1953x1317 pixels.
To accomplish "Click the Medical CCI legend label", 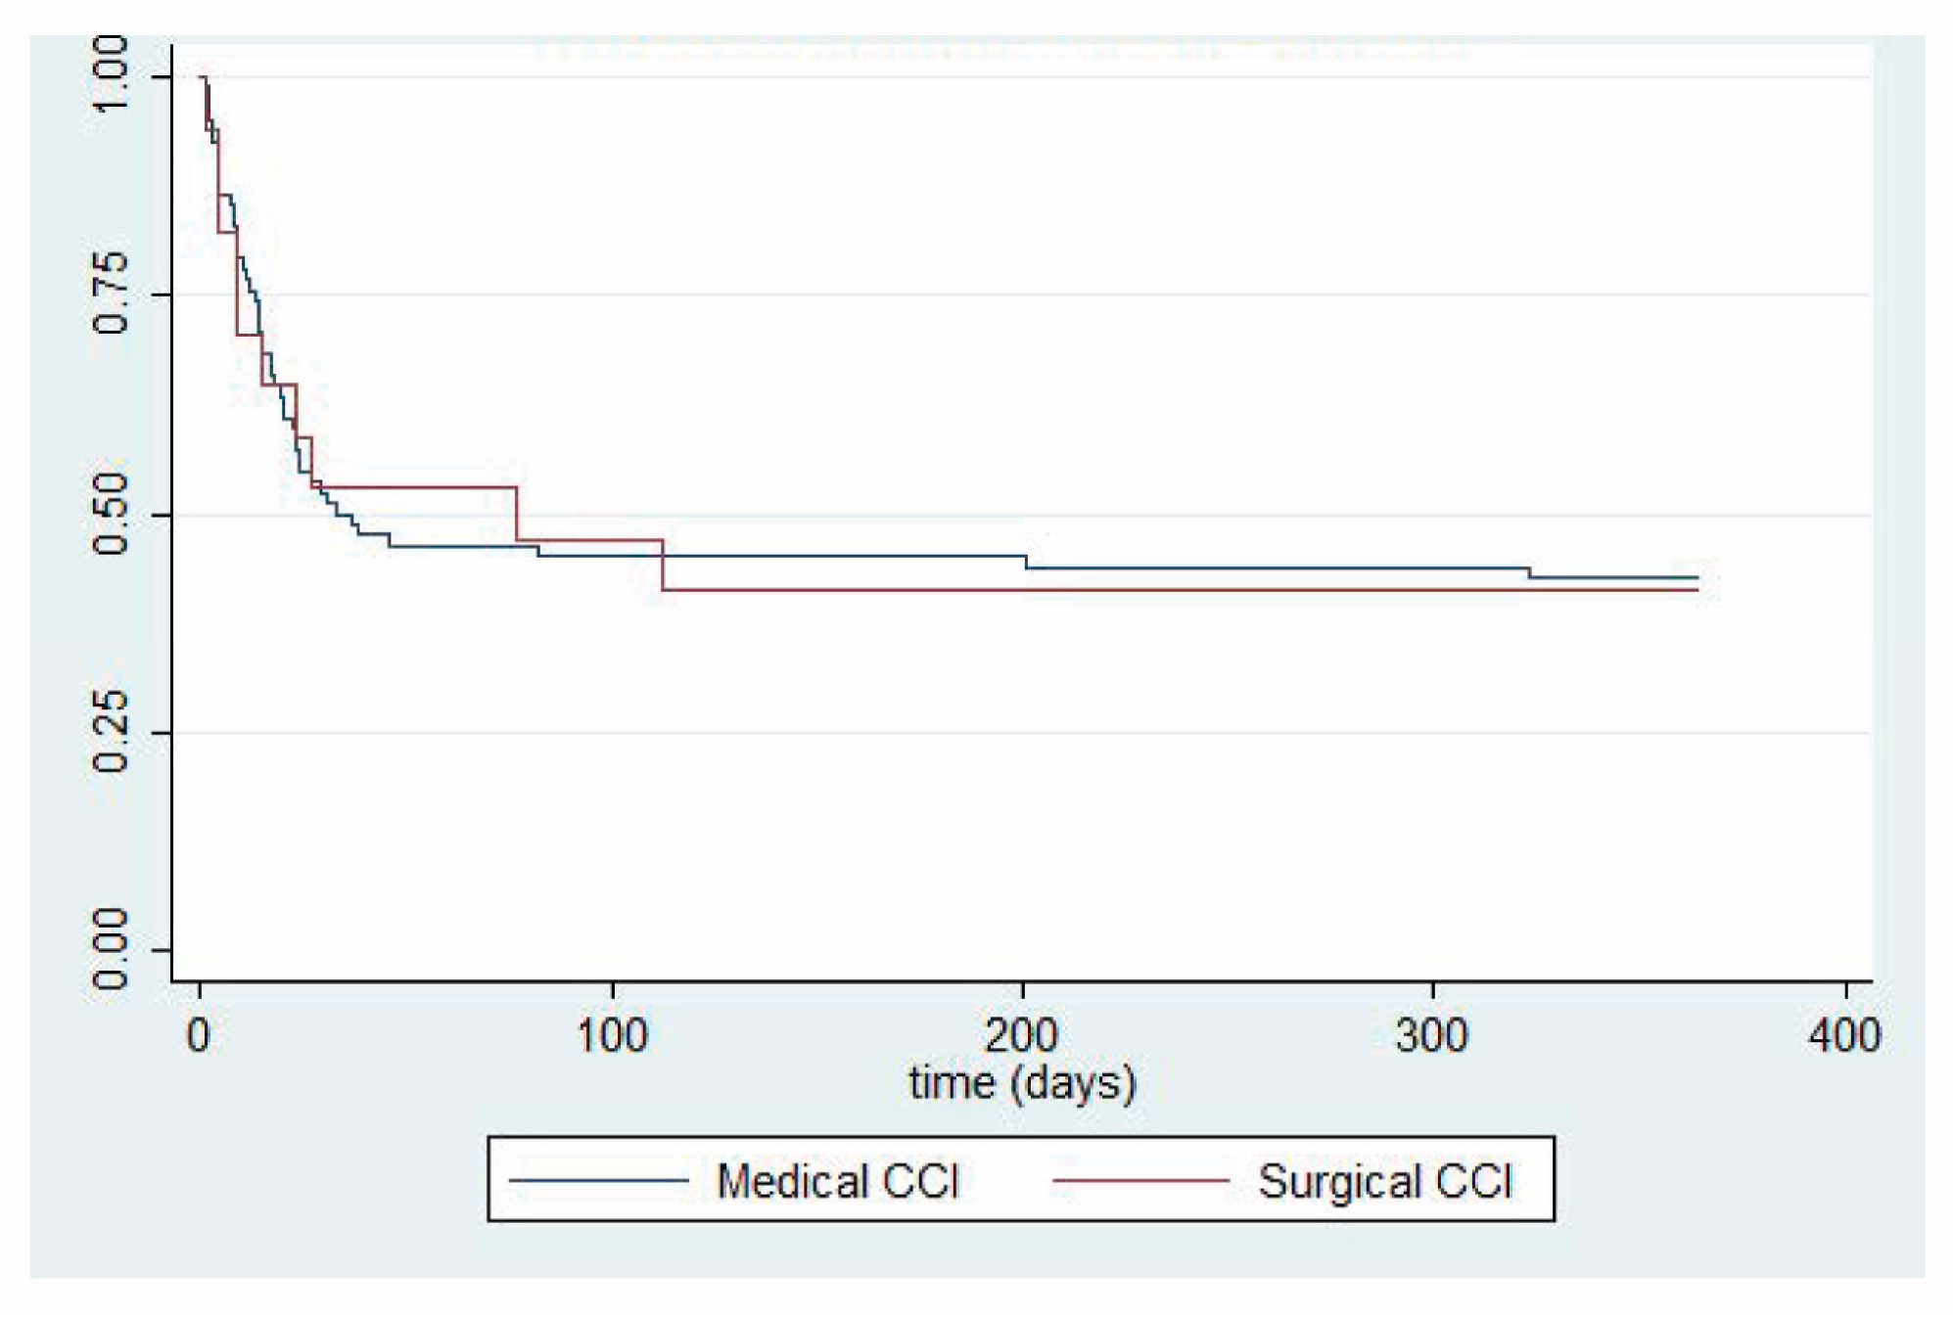I will coord(837,1181).
